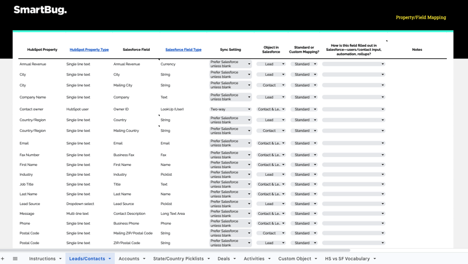Screen dimensions: 468x264
Task: Select the Leads/Contacts sheet tab
Action: pos(87,259)
